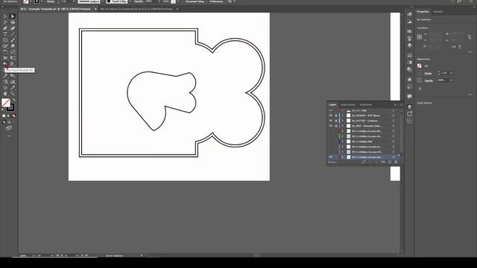Viewport: 477px width, 268px height.
Task: Click the None button below the fill box
Action: coord(13,116)
